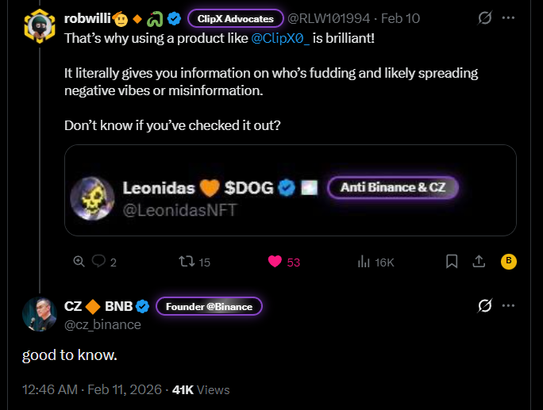The width and height of the screenshot is (543, 410).
Task: Click the reply icon on robwilli's tweet
Action: pyautogui.click(x=99, y=261)
